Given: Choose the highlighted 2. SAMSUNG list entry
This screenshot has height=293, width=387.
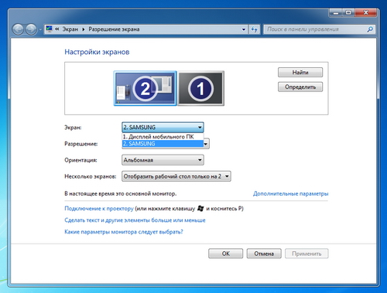Looking at the screenshot, I should click(x=163, y=144).
